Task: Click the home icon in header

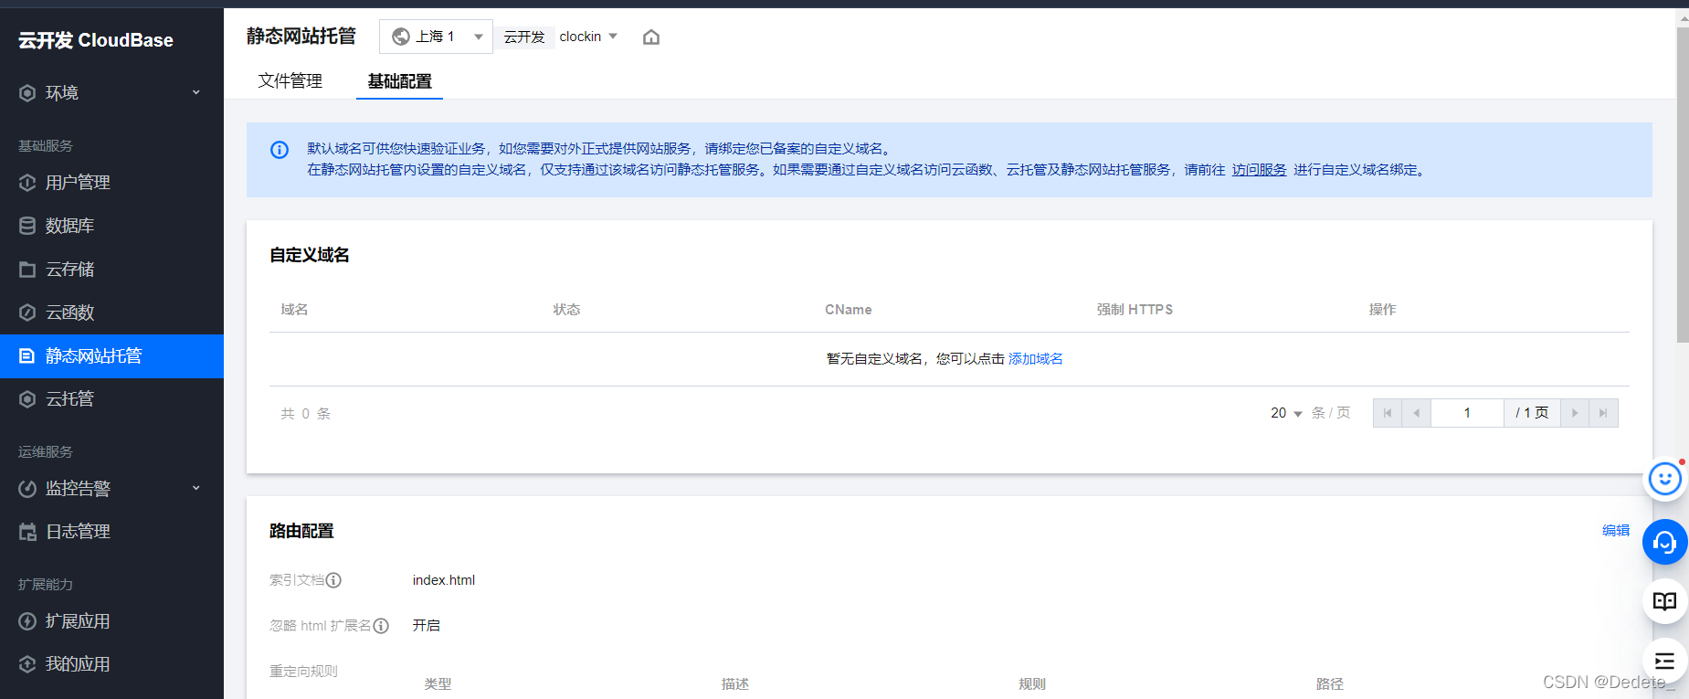Action: pos(650,37)
